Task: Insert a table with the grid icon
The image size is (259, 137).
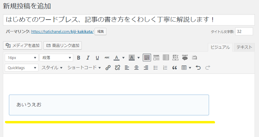Action: point(184,68)
